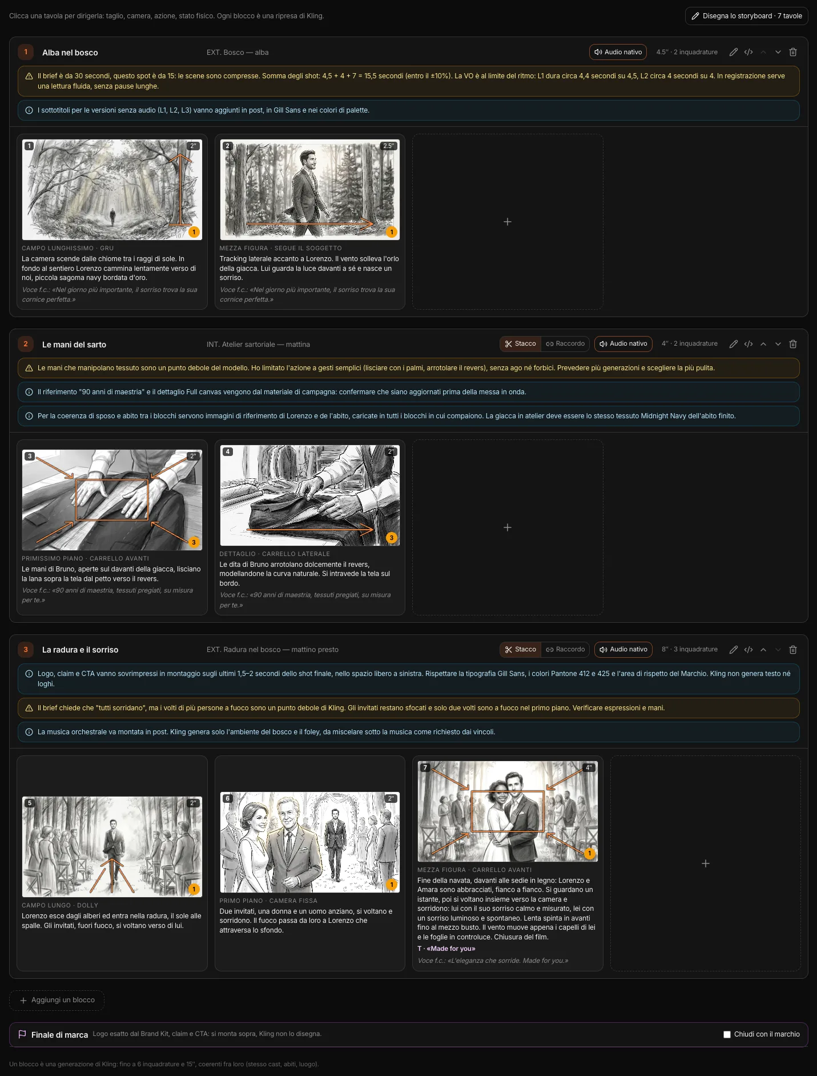Click Disegna lo storyboard button
The image size is (817, 1076).
[746, 16]
